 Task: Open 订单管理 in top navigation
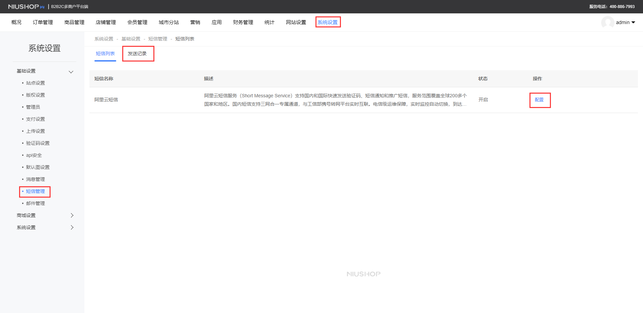(x=43, y=22)
